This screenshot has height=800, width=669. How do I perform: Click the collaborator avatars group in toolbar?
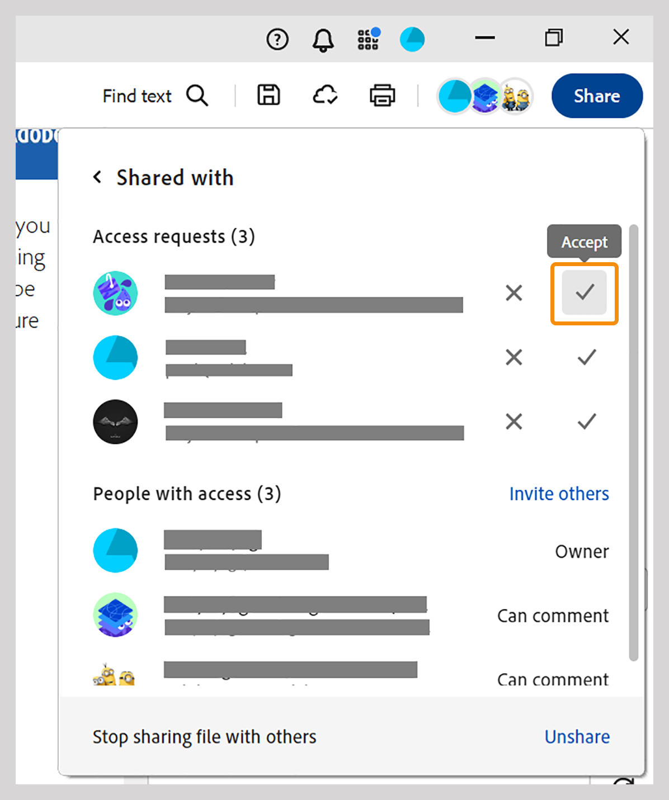(x=484, y=96)
